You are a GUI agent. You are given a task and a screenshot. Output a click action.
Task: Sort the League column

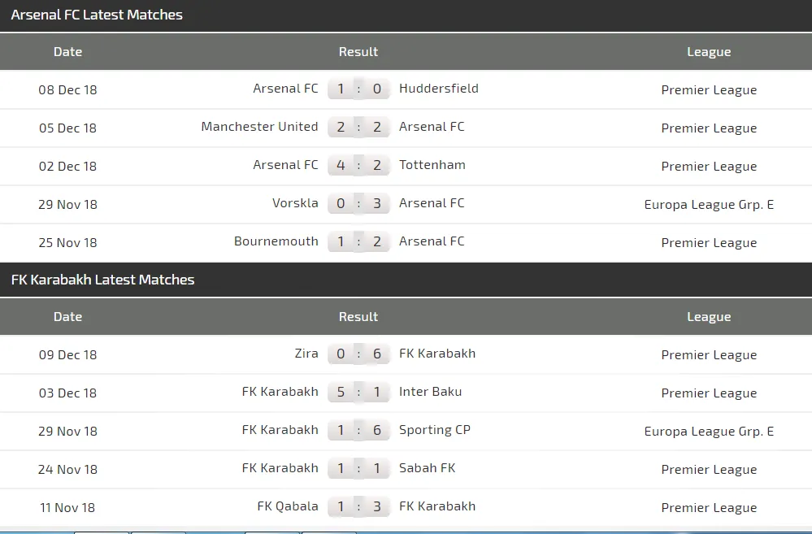pos(709,51)
